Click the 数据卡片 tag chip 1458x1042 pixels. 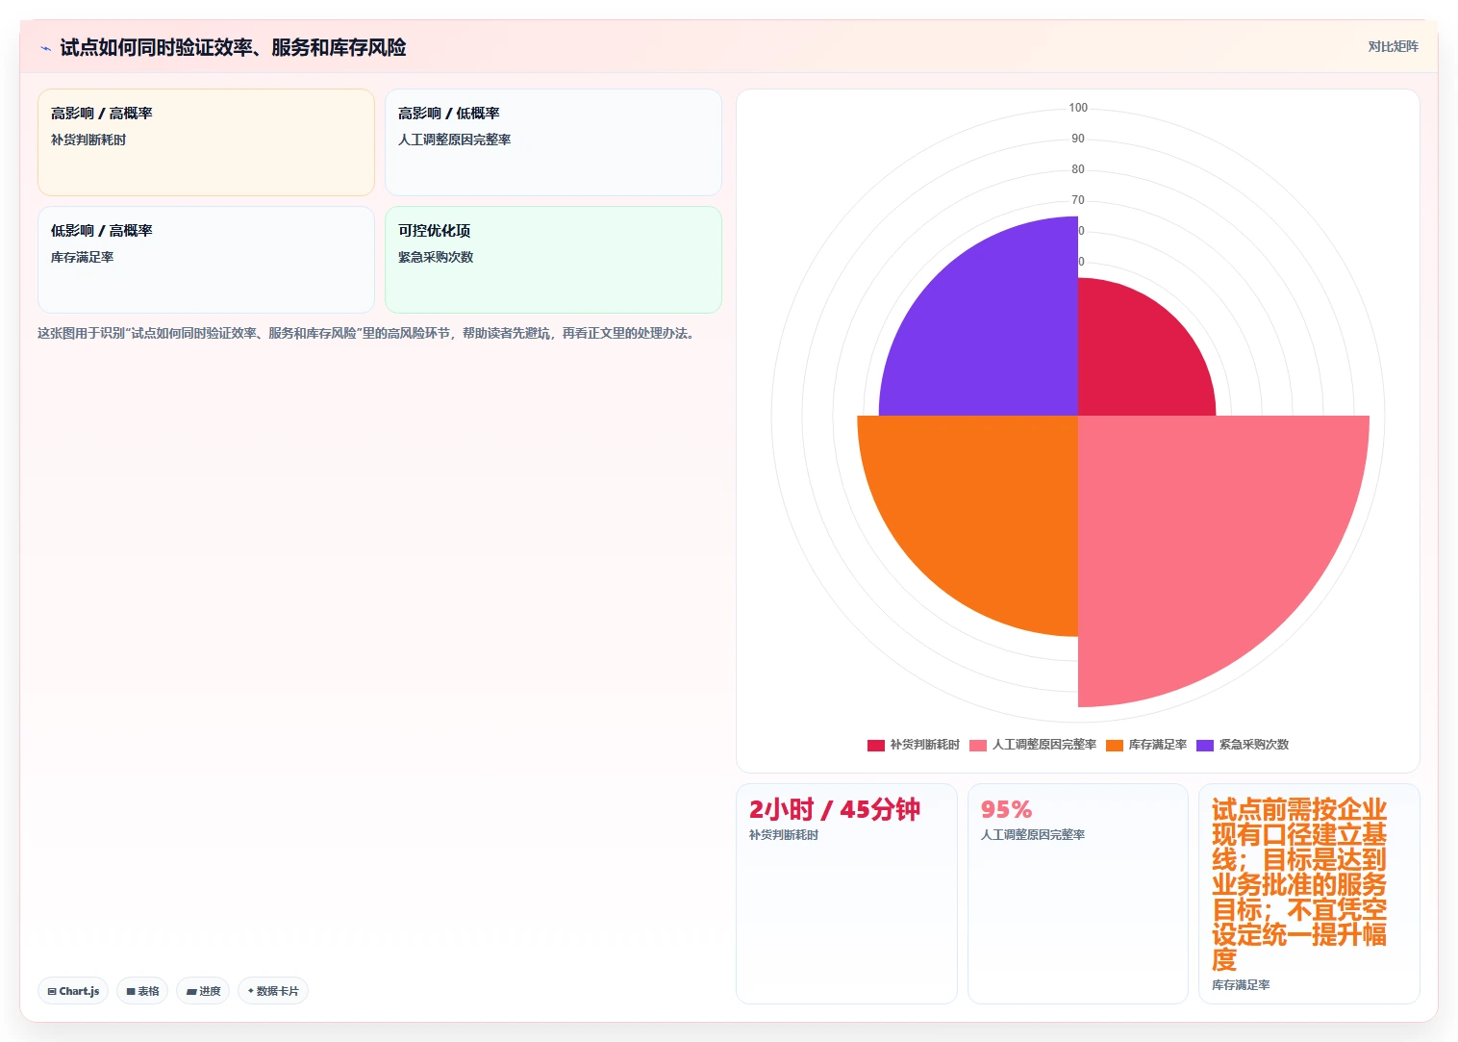pyautogui.click(x=273, y=991)
